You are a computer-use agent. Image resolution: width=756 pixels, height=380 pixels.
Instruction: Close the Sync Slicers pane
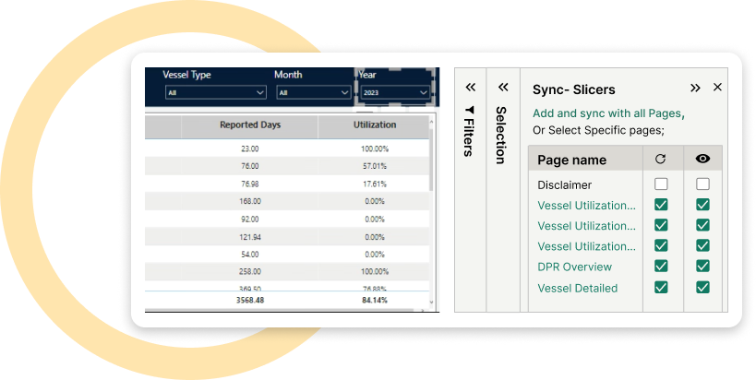(x=717, y=88)
